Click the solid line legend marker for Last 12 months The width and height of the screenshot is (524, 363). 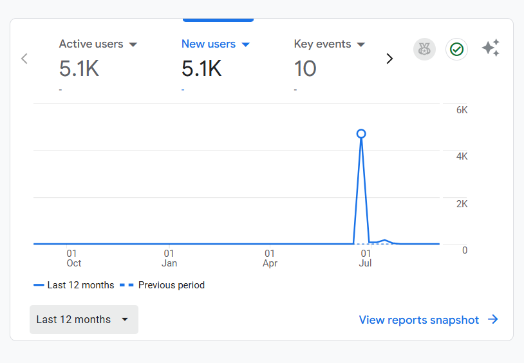pos(39,285)
